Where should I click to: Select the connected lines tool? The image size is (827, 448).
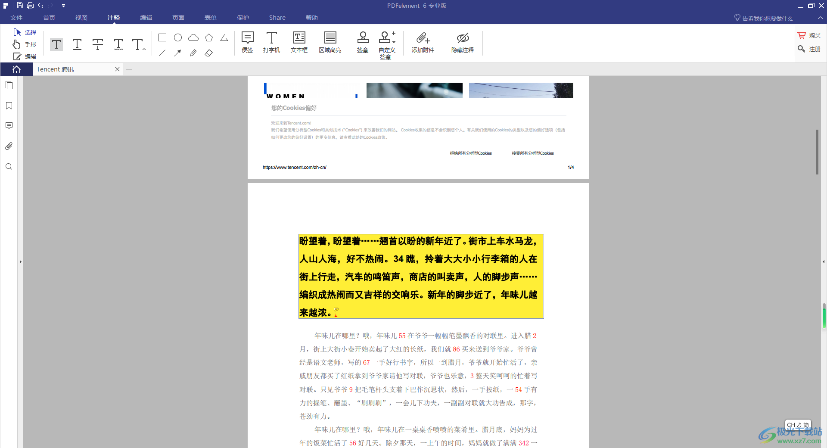tap(224, 37)
